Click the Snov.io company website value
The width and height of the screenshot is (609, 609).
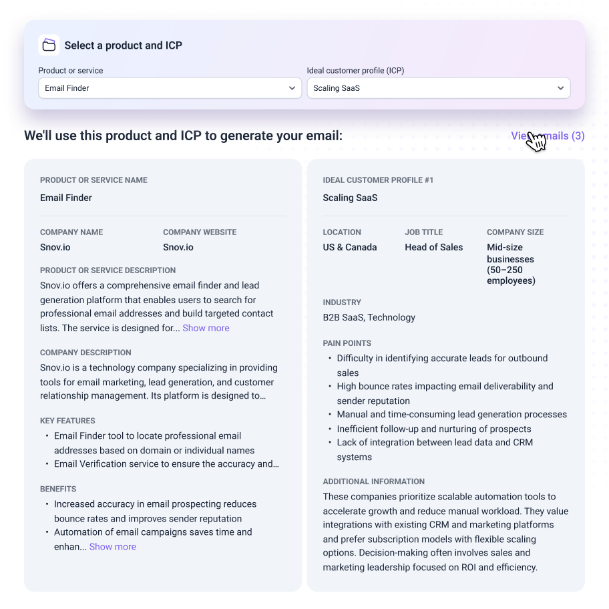(178, 247)
